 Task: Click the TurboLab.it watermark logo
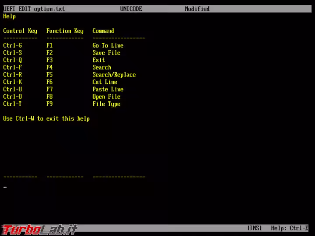tap(39, 229)
